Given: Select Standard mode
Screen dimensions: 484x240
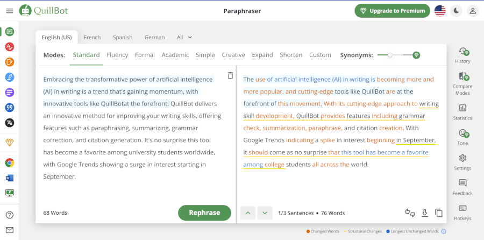Looking at the screenshot, I should click(x=86, y=55).
